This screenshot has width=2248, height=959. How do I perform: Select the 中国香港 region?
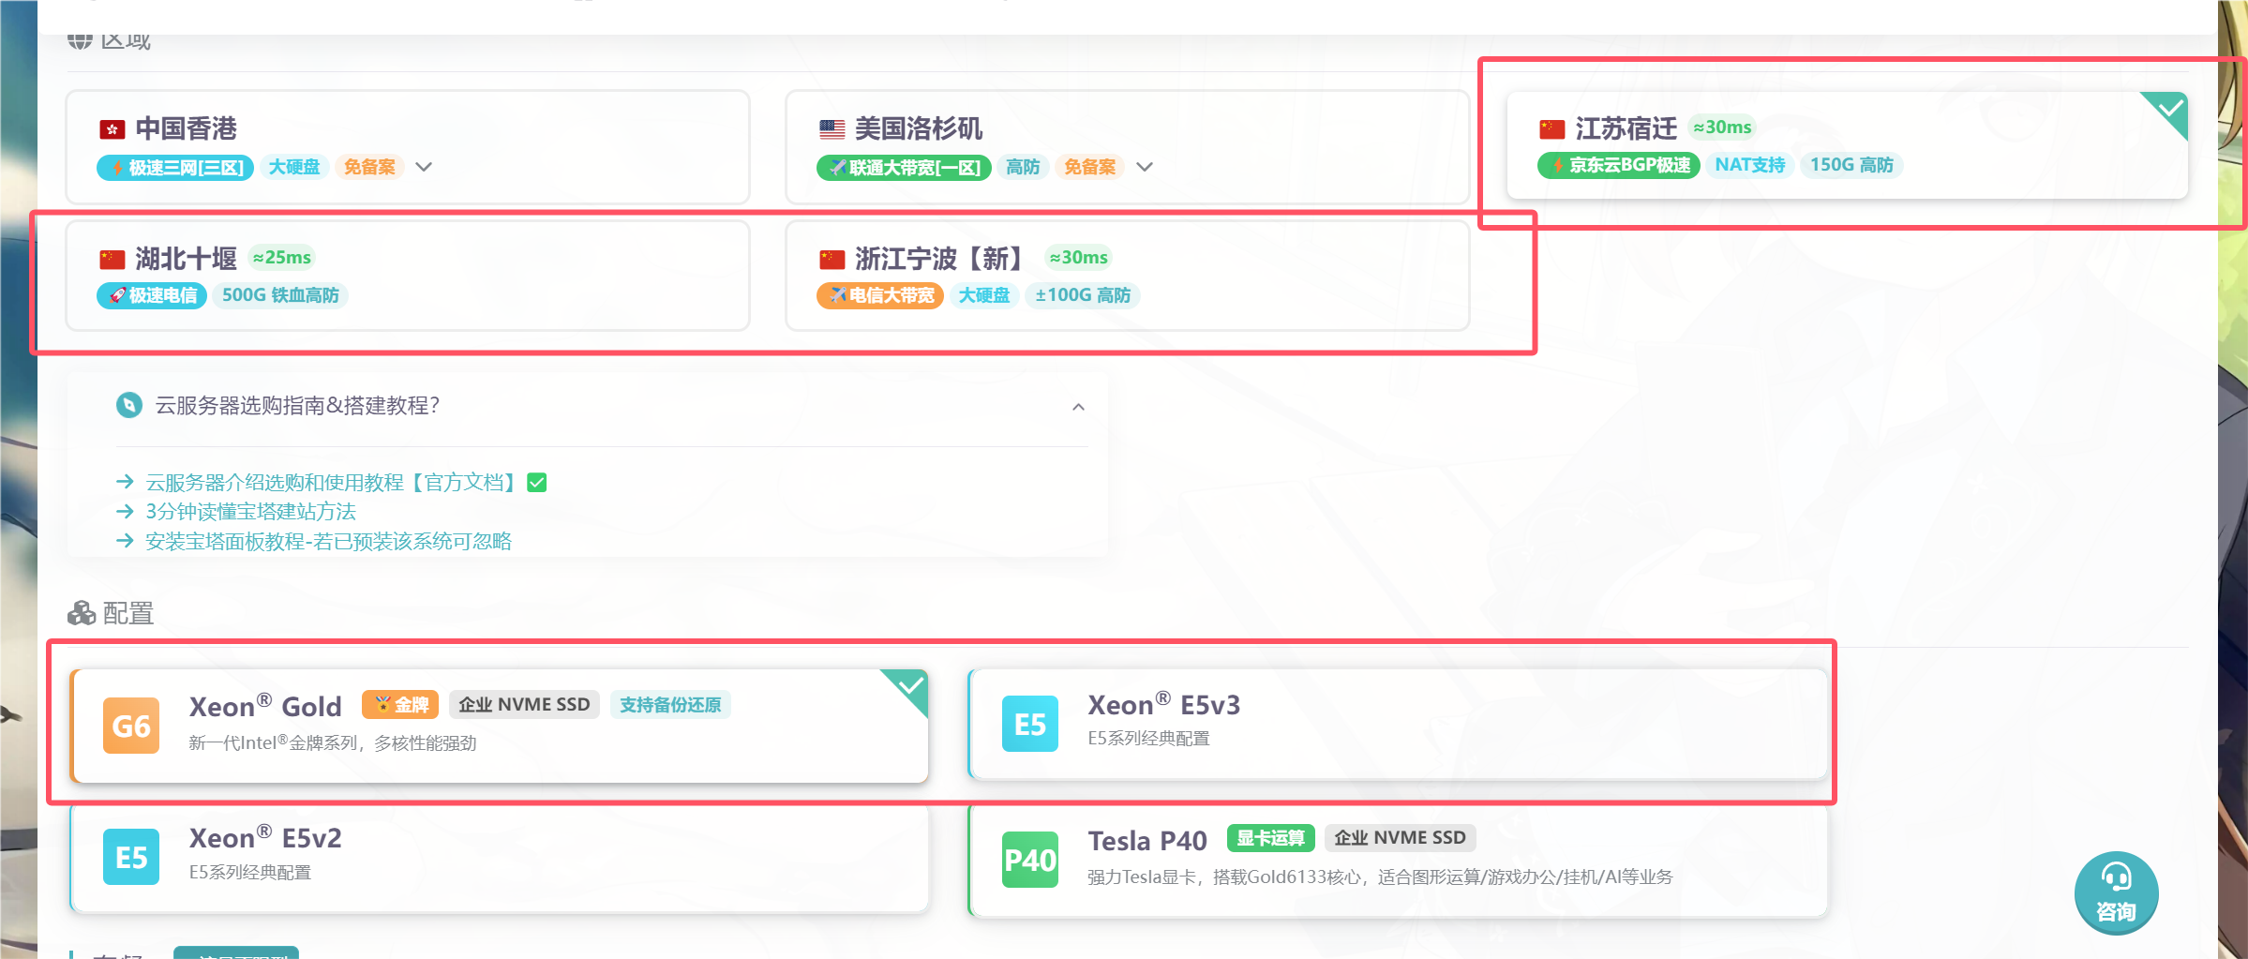click(x=408, y=146)
